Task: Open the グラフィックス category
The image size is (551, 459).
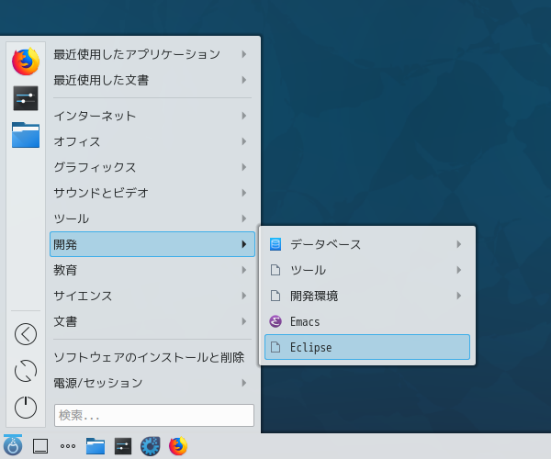Action: tap(152, 167)
